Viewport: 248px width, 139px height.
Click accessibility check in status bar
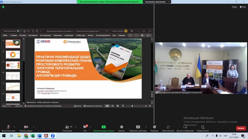point(43,106)
